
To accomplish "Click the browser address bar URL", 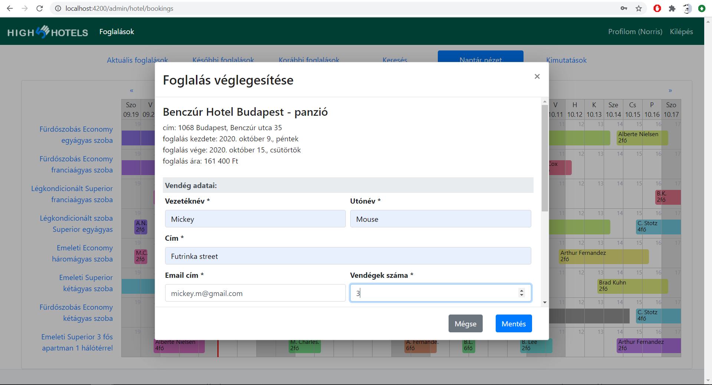I will 119,8.
